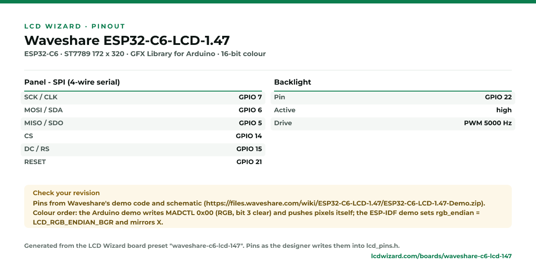Click the CS pin row
The width and height of the screenshot is (536, 272).
click(x=143, y=136)
